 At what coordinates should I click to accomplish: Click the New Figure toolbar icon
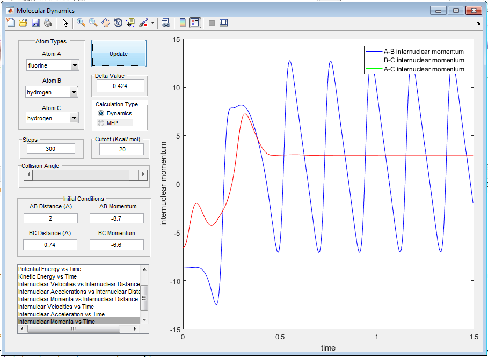11,23
